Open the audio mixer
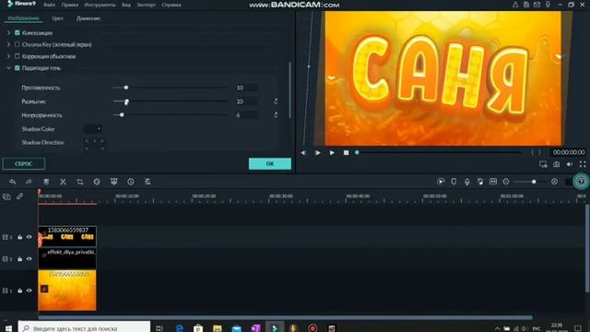This screenshot has width=590, height=332. coord(480,182)
